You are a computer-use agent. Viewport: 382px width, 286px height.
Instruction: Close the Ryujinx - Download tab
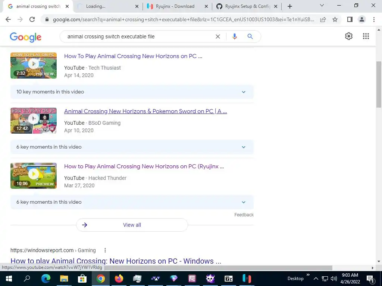(206, 6)
